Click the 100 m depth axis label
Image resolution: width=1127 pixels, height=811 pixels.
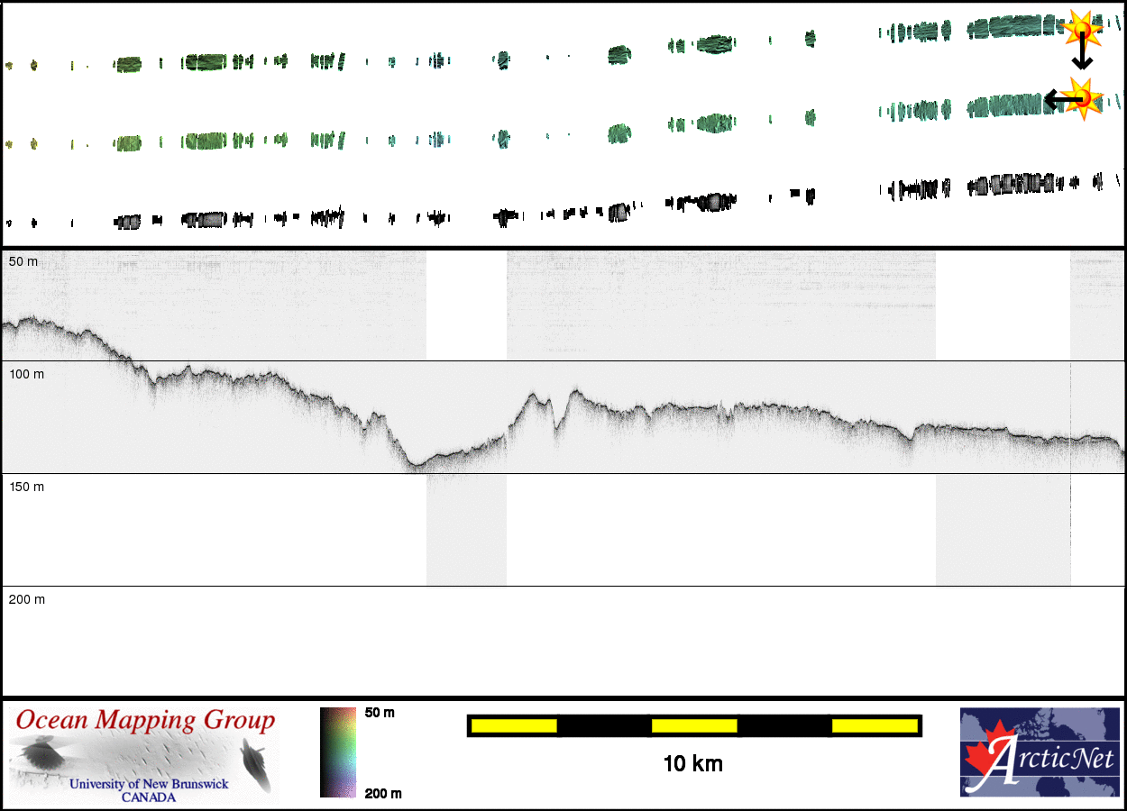click(26, 374)
